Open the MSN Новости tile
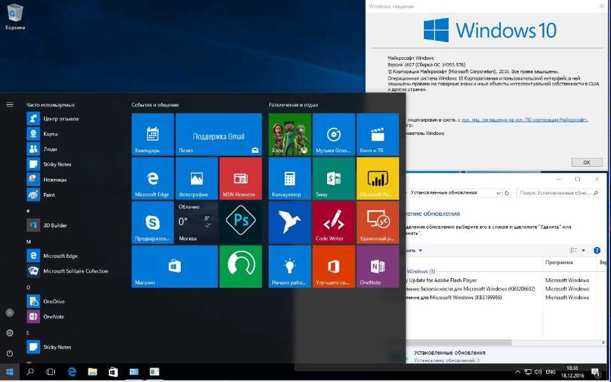This screenshot has height=382, width=611. click(241, 178)
